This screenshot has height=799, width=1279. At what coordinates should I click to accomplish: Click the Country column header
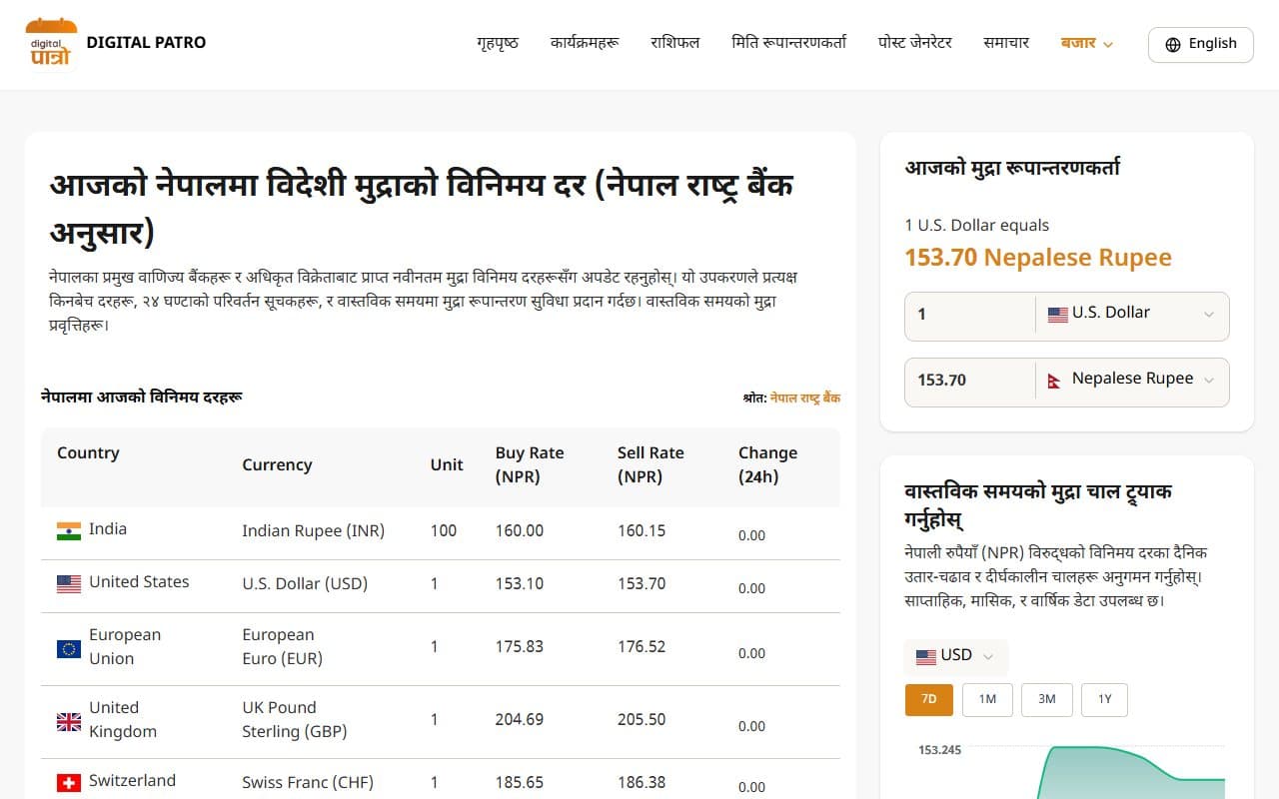click(88, 452)
